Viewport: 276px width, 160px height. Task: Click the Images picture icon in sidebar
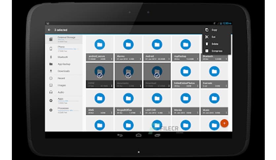click(51, 85)
